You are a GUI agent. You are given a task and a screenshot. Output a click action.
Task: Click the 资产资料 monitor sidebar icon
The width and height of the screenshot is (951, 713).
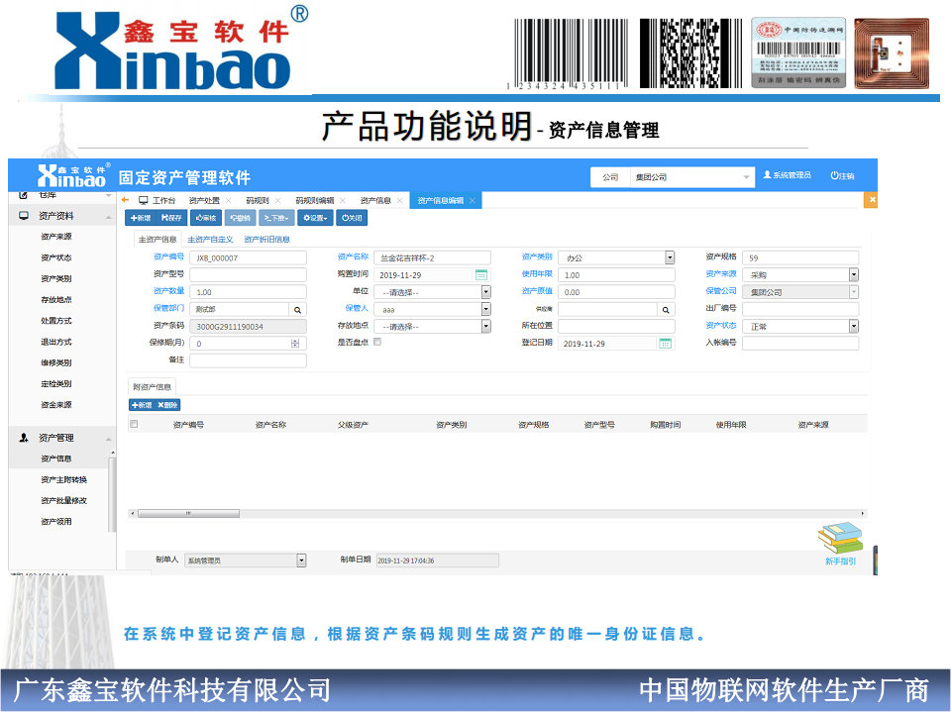click(24, 215)
